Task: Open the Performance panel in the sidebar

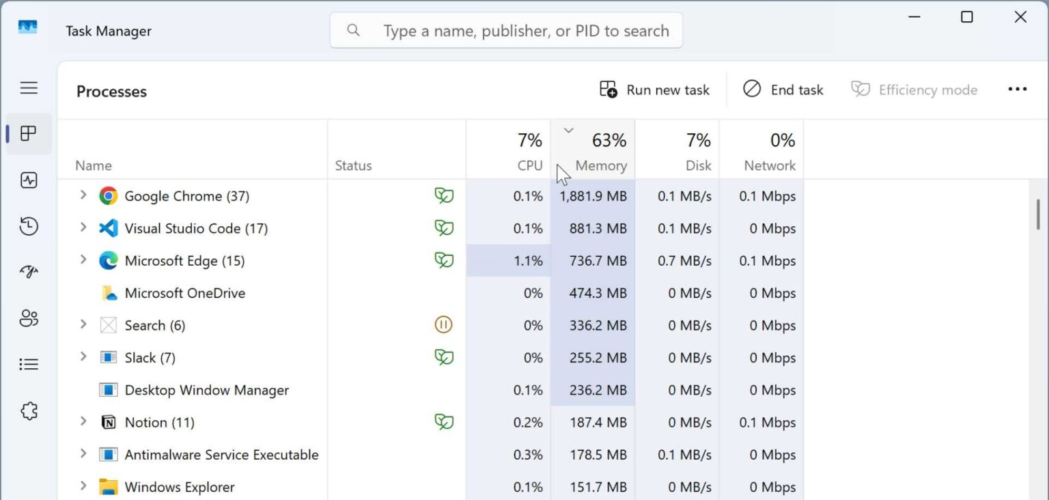Action: point(28,180)
